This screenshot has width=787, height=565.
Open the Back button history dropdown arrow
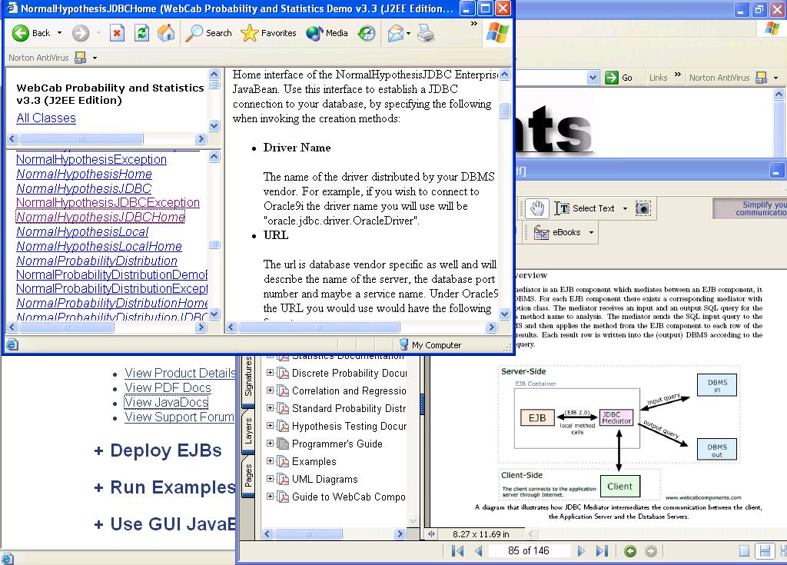click(59, 33)
